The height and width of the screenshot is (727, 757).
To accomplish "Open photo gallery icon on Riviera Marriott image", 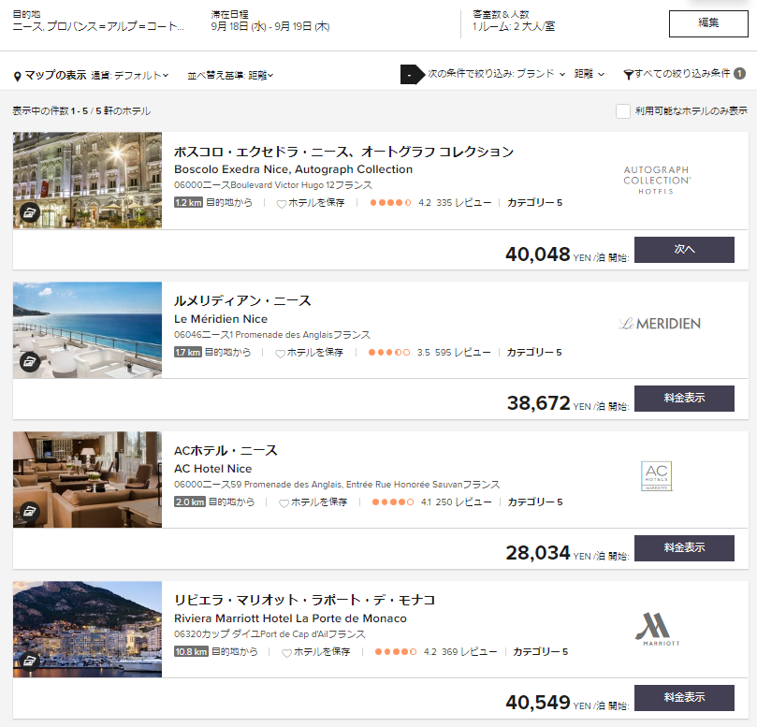I will [30, 661].
